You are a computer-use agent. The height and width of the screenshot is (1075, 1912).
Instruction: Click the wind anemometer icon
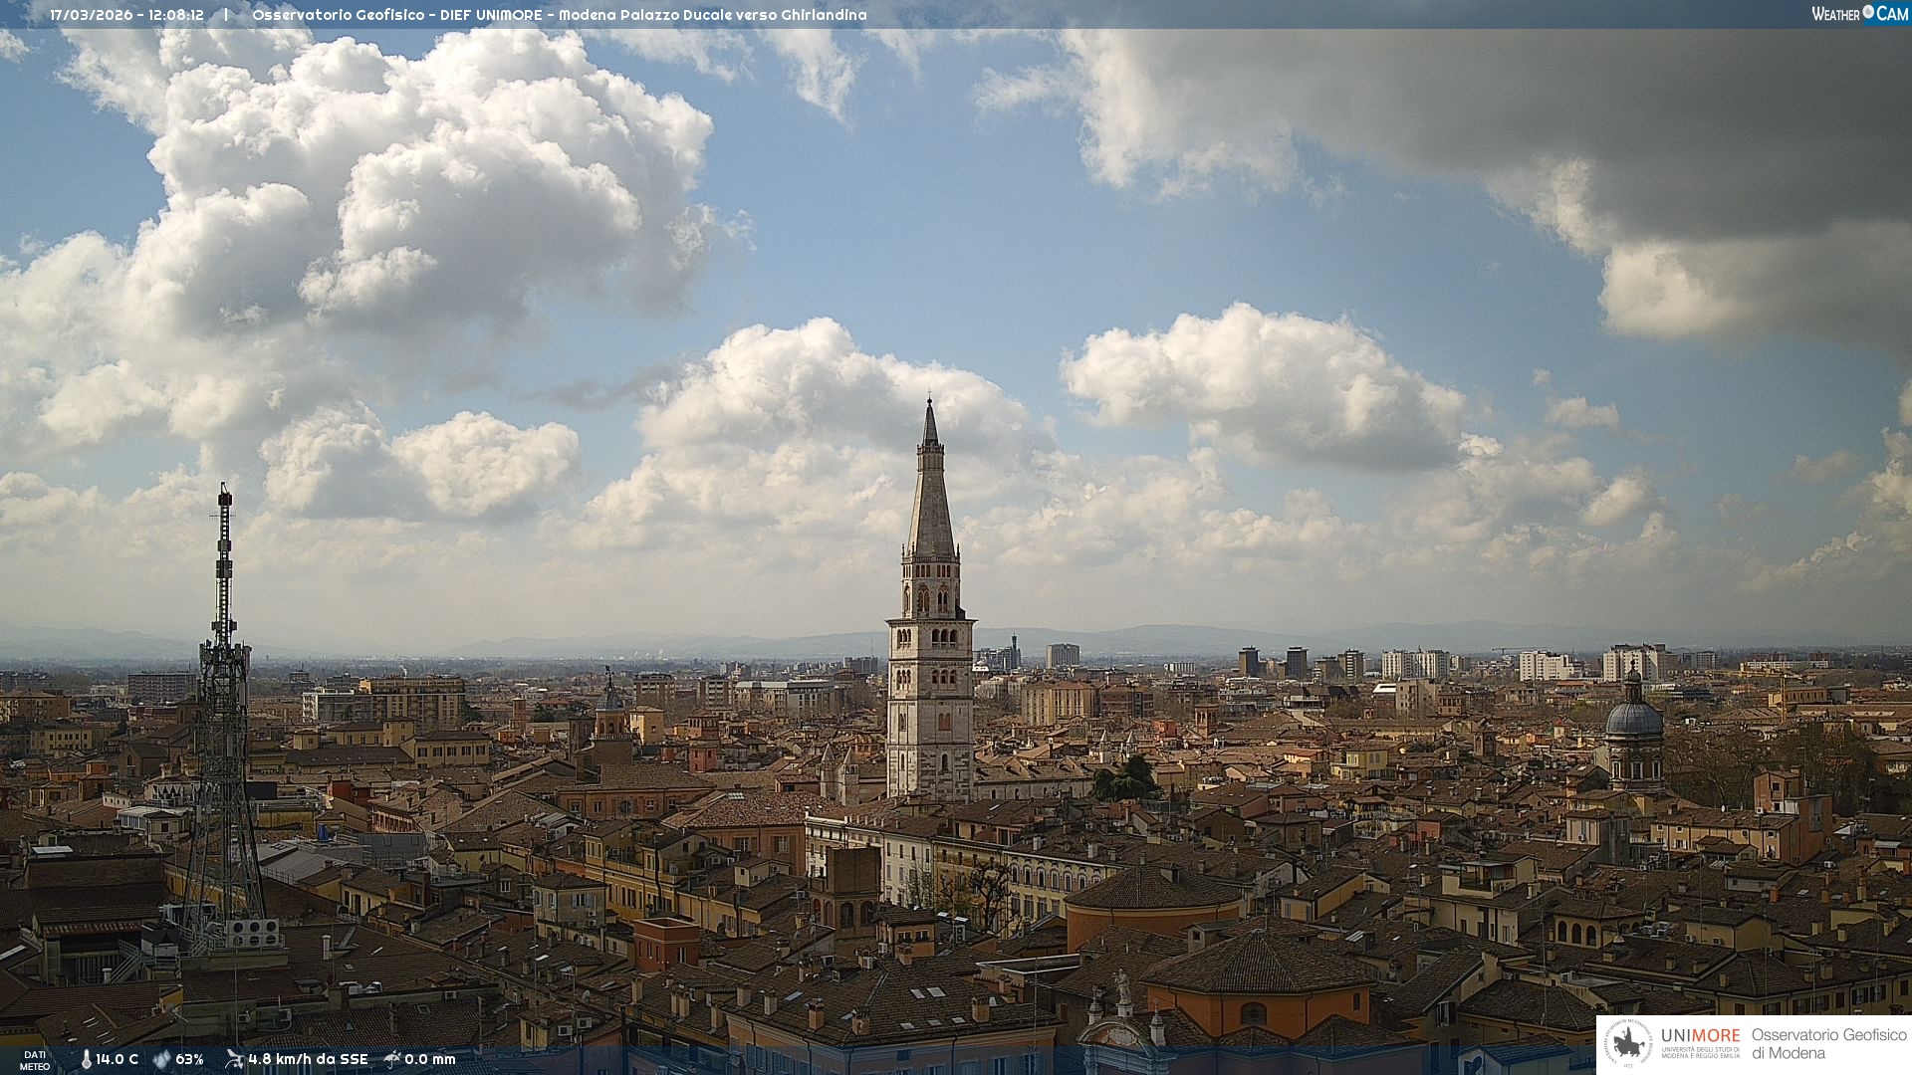[x=234, y=1059]
